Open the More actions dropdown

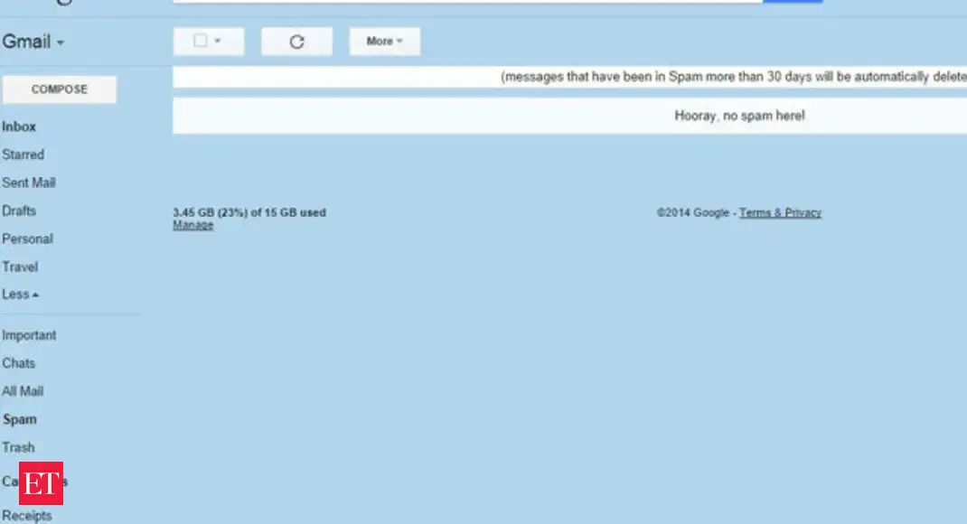point(384,41)
